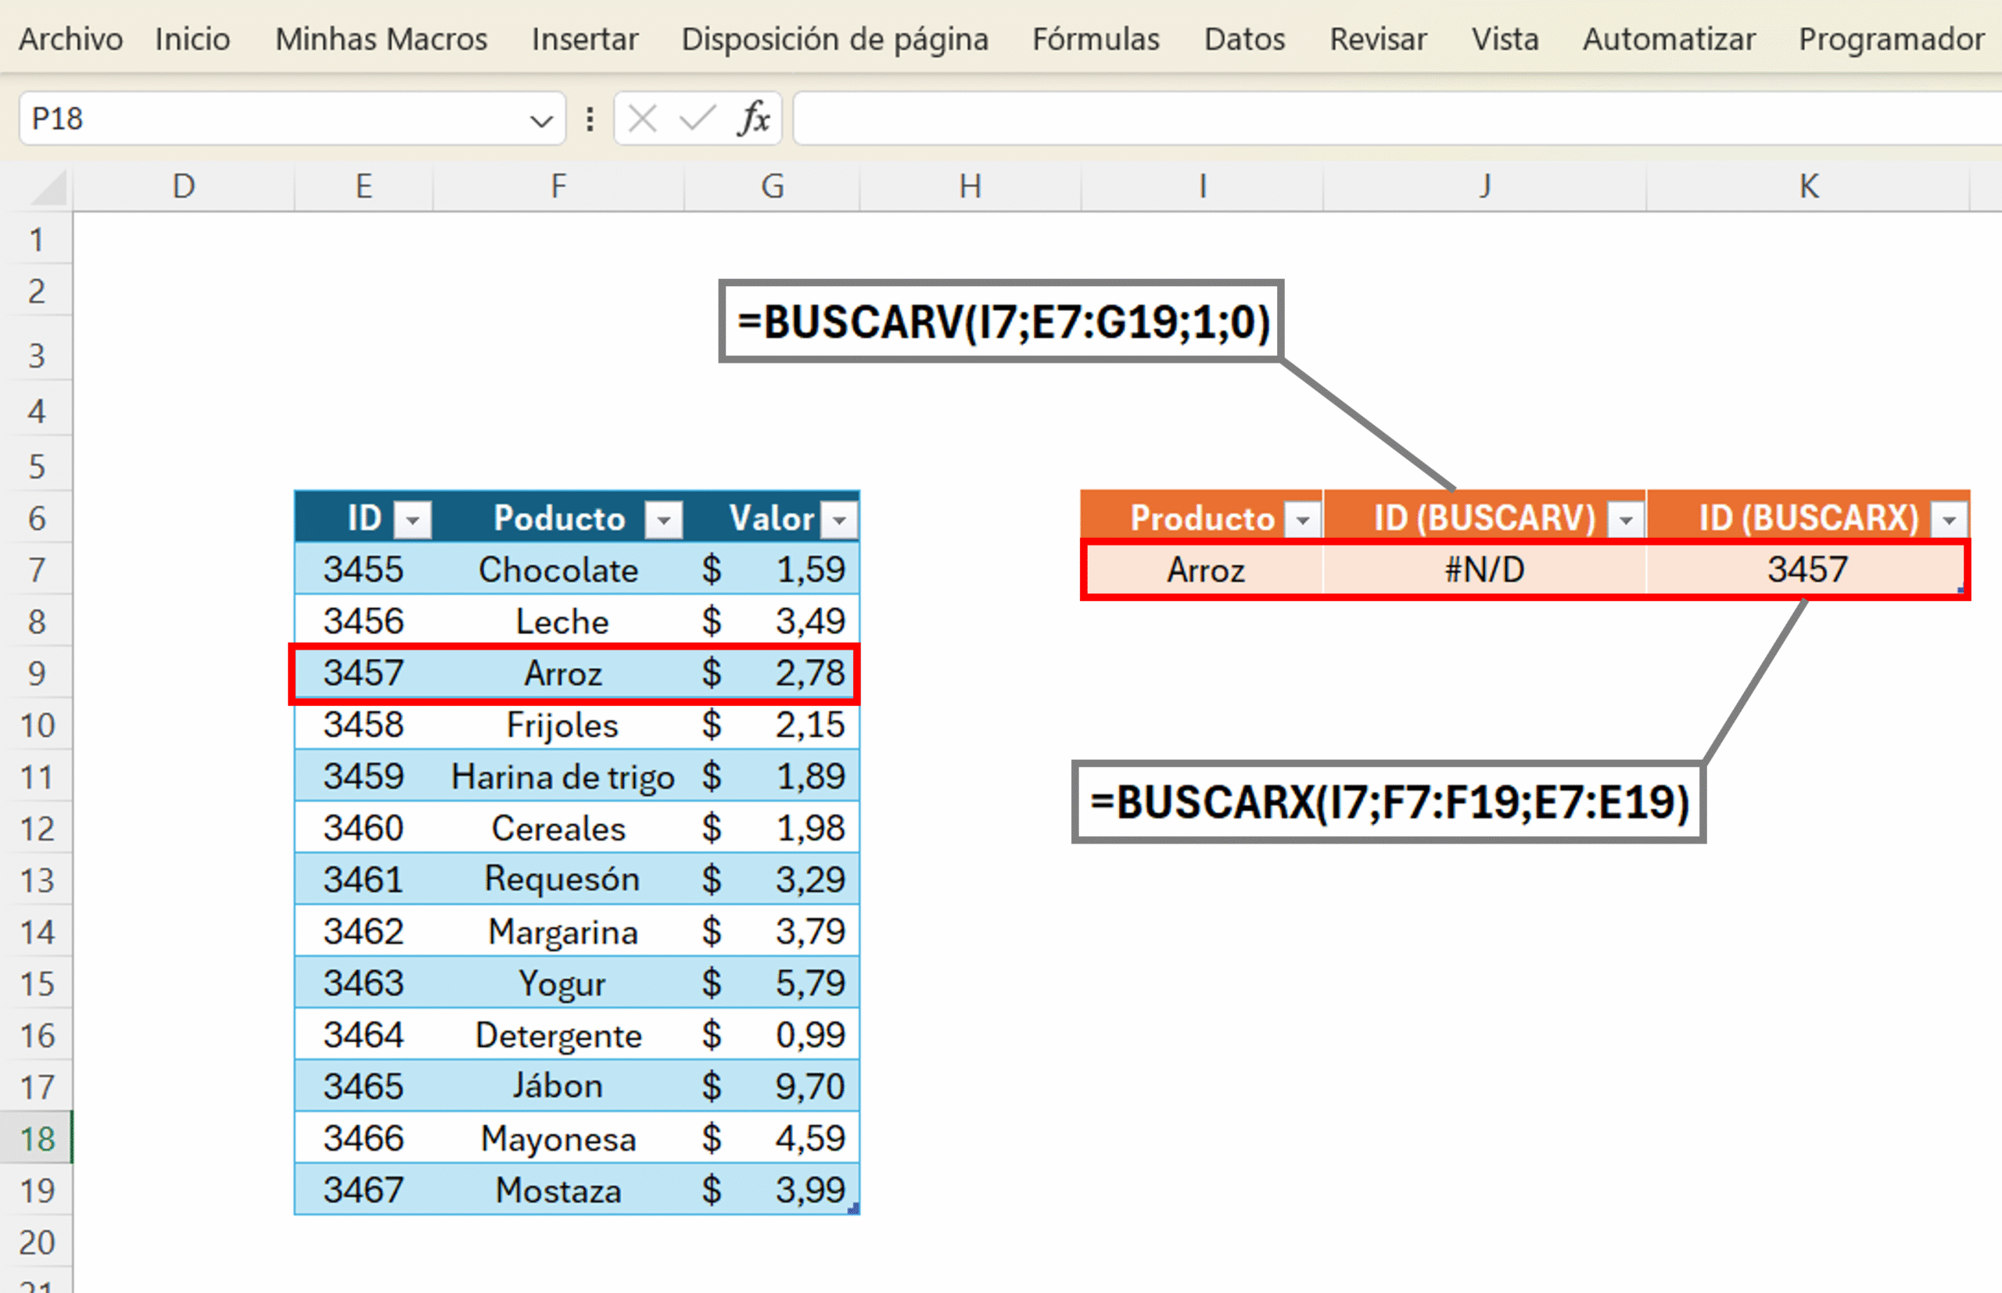Screen dimensions: 2002x1293
Task: Select column E header
Action: (364, 186)
